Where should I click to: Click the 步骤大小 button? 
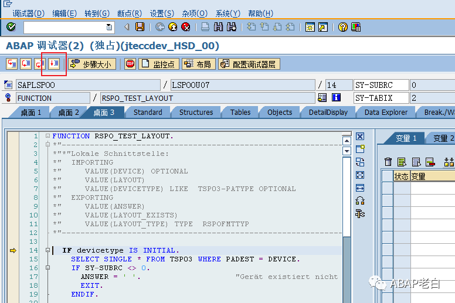click(x=92, y=64)
